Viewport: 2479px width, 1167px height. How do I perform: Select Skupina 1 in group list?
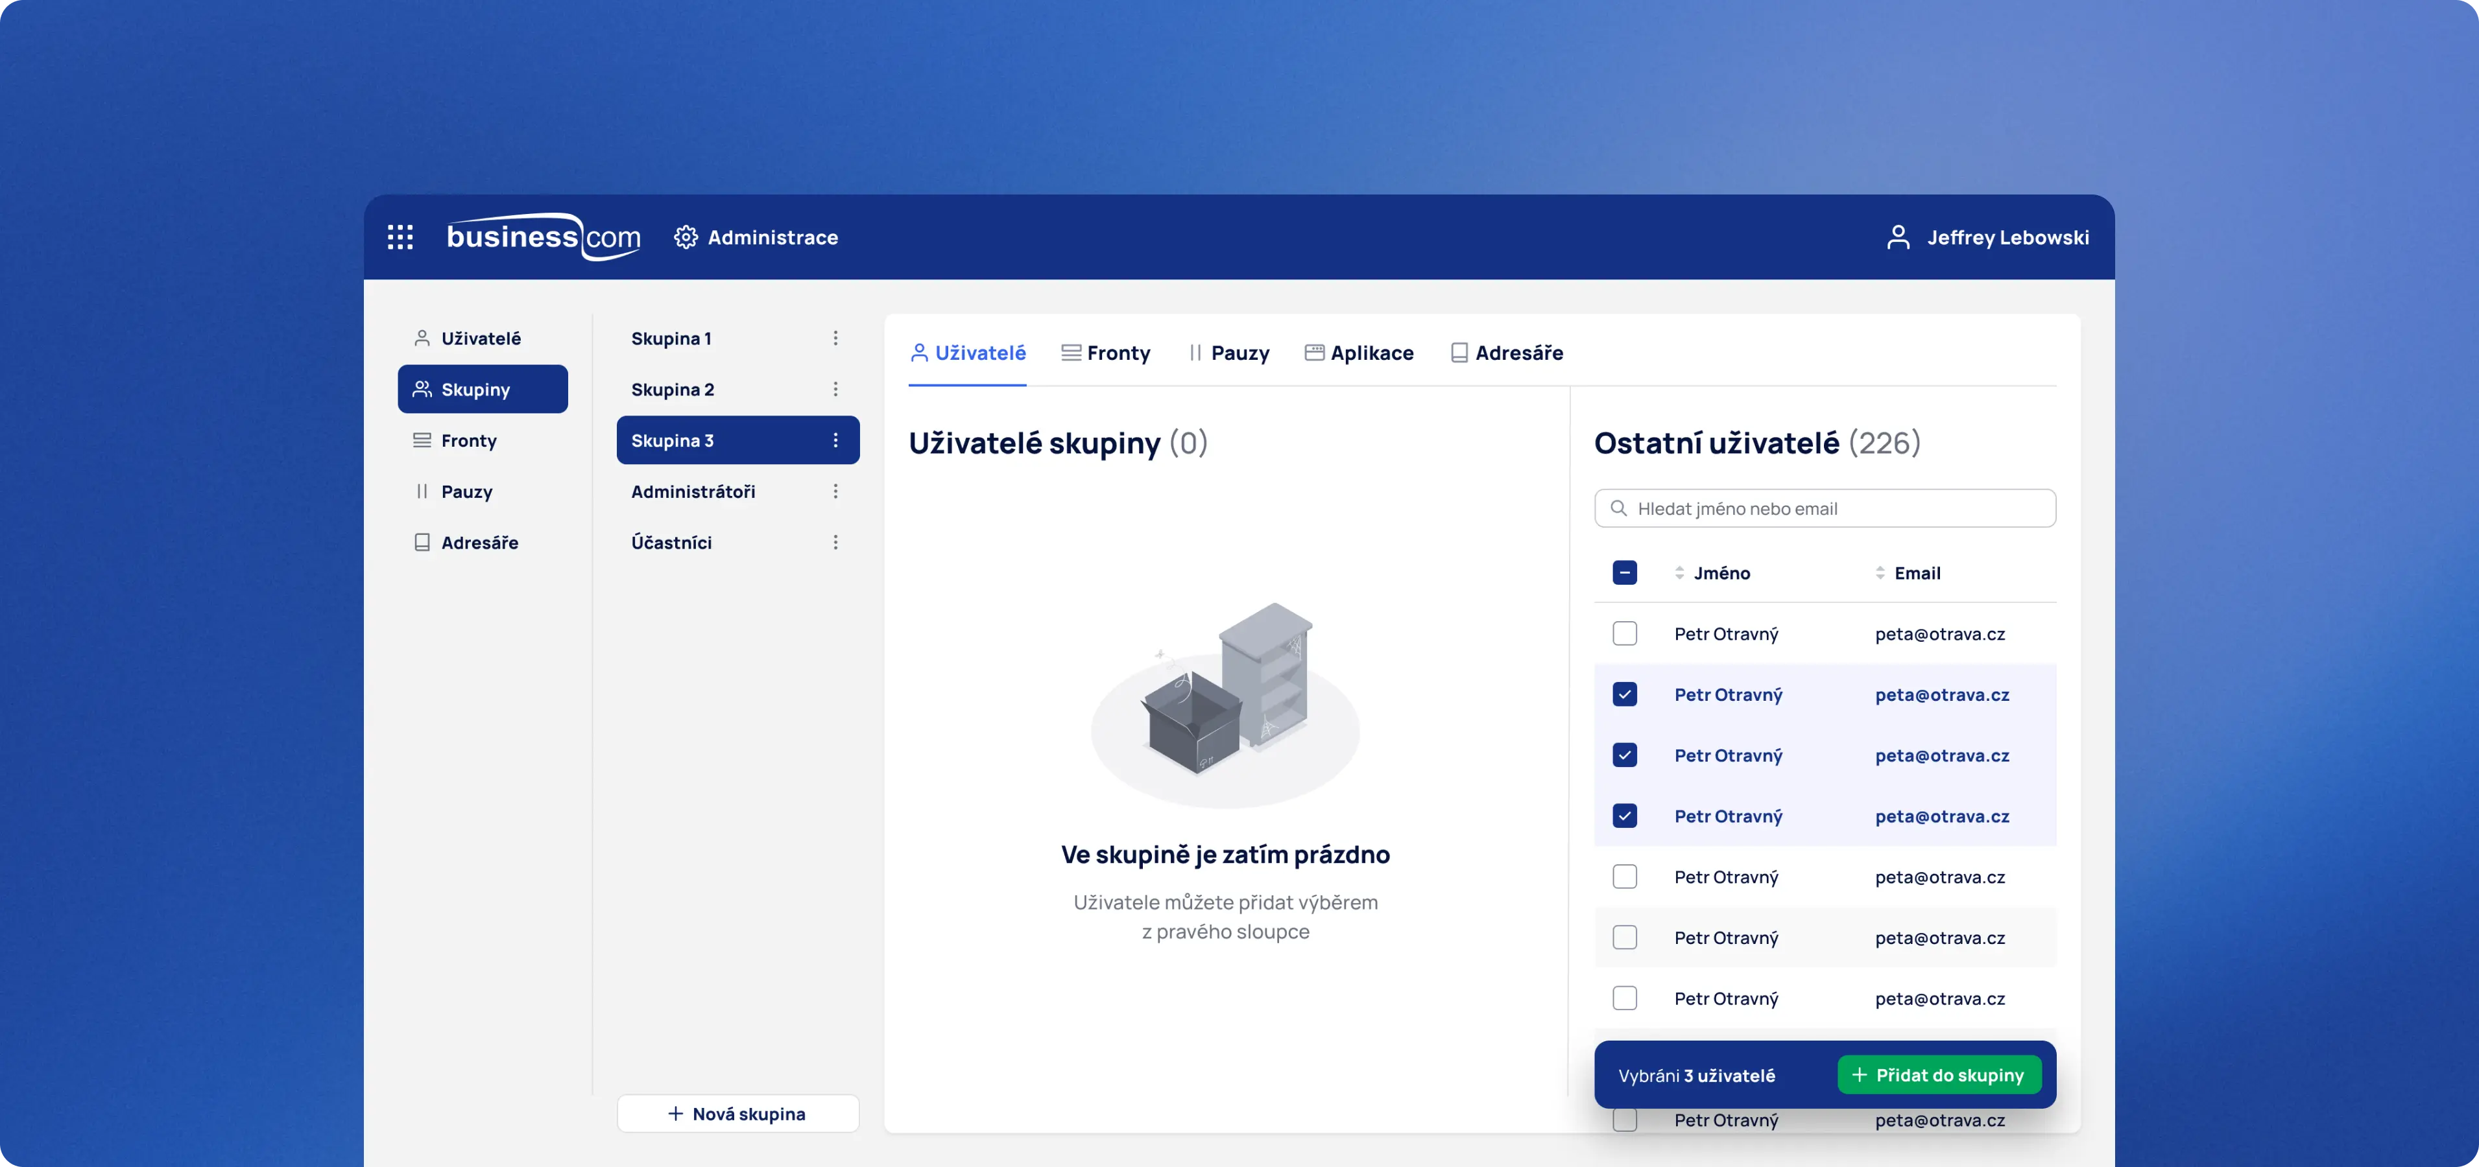[x=737, y=338]
